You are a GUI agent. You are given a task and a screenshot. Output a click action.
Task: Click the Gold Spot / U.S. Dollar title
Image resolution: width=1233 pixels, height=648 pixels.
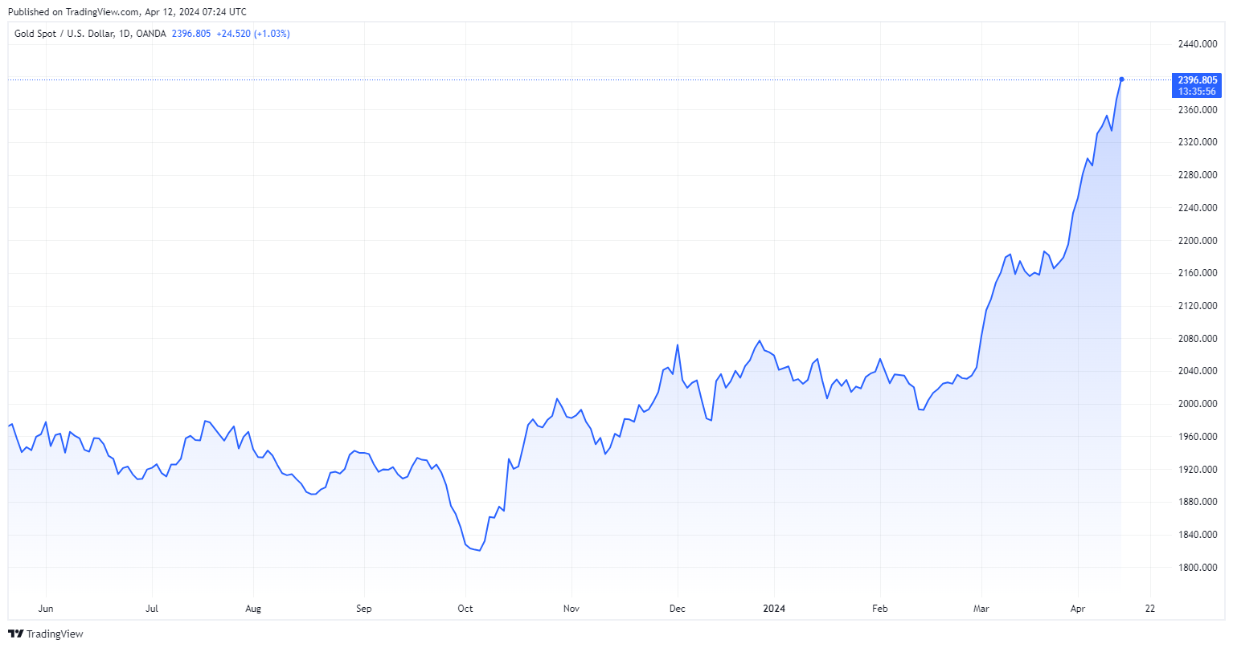tap(63, 34)
